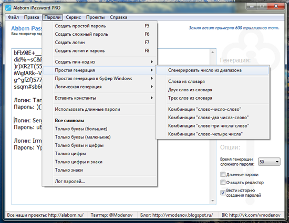Choose Комбинации "слово-число-слово"

[x=212, y=109]
